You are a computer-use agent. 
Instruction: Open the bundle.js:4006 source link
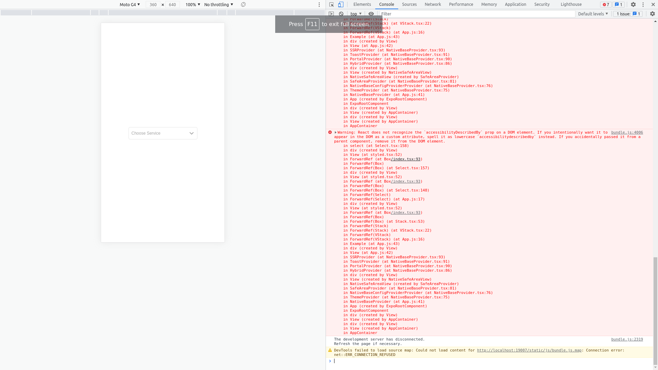click(627, 132)
